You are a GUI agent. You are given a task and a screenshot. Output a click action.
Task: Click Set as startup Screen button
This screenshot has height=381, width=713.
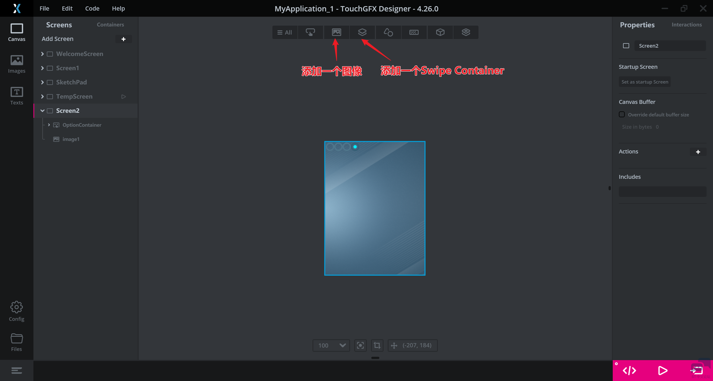coord(644,82)
